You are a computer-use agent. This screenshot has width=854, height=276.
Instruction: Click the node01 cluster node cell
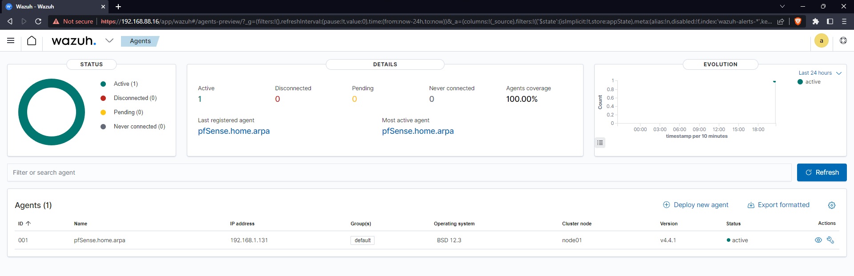coord(572,240)
